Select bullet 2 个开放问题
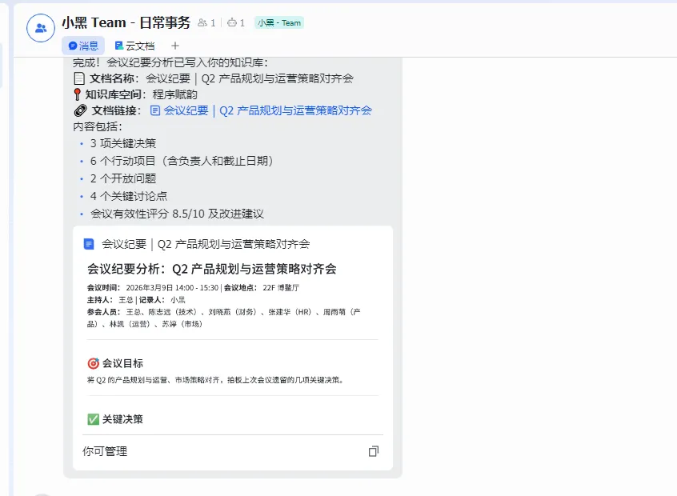The width and height of the screenshot is (677, 496). pos(123,178)
